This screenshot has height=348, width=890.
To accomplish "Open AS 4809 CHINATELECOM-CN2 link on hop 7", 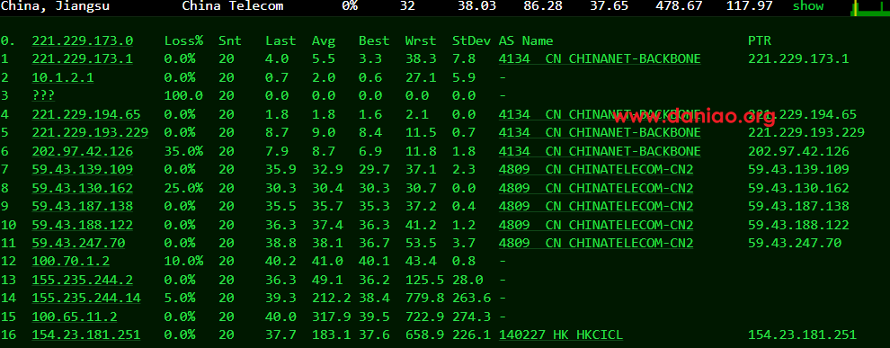I will click(x=596, y=170).
